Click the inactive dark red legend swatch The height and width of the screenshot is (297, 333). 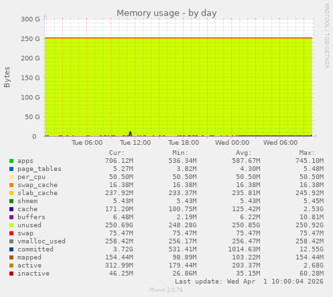11,274
